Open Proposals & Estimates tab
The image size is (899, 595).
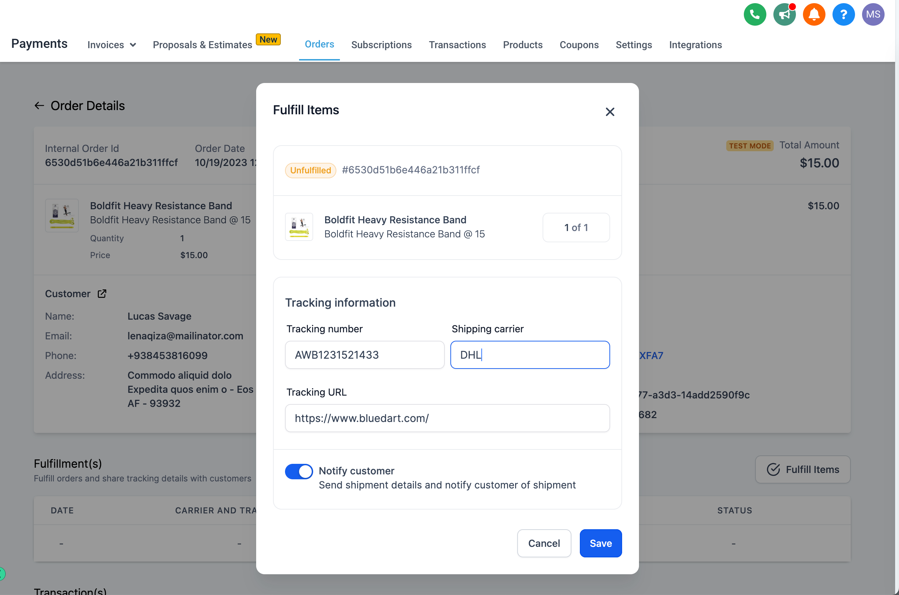(x=202, y=45)
